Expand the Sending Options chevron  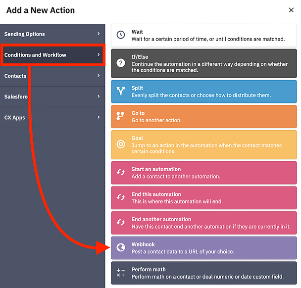click(99, 34)
